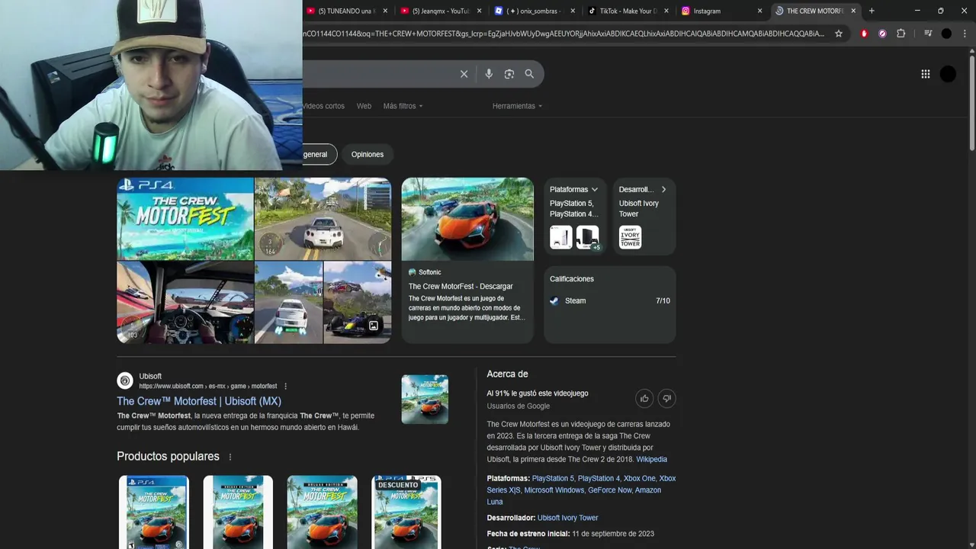Open Google account profile picture
The width and height of the screenshot is (976, 549).
(x=948, y=74)
